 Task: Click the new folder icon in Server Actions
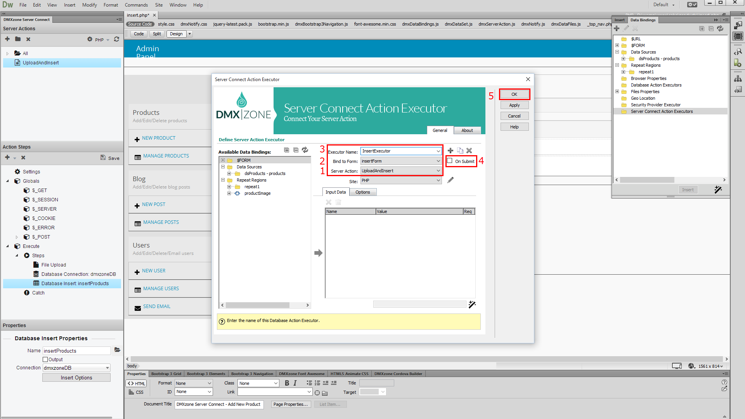tap(18, 39)
